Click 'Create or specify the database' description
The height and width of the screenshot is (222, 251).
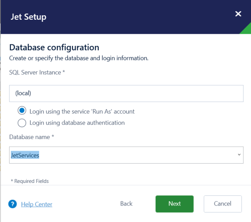(79, 58)
